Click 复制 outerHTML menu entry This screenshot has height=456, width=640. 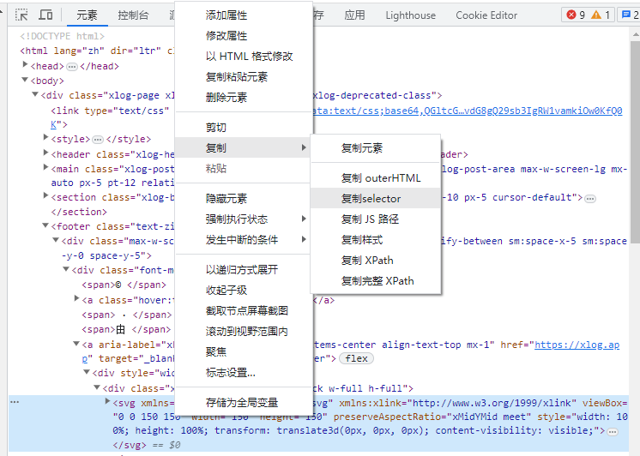point(381,178)
